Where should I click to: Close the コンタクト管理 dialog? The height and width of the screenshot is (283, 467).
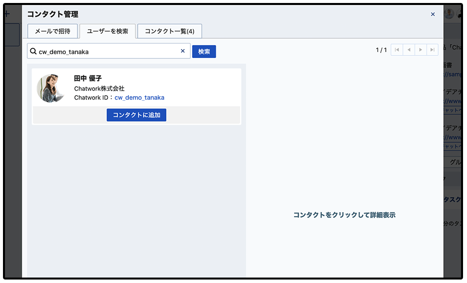(x=433, y=14)
